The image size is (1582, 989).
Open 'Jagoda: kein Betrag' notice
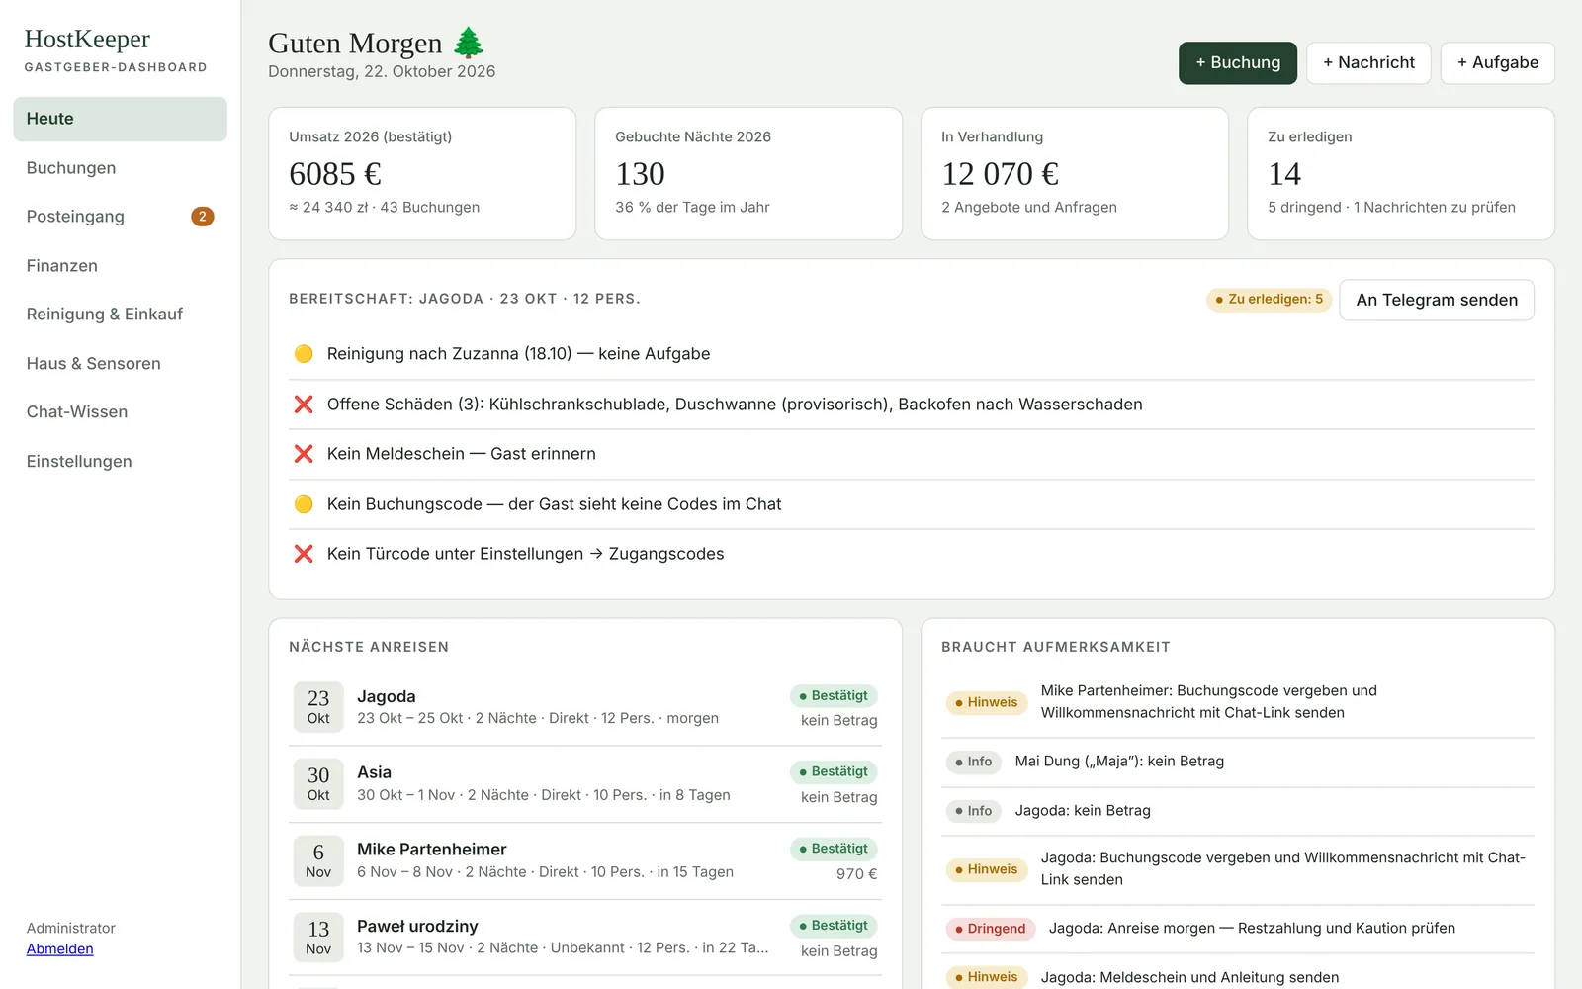click(x=1083, y=811)
